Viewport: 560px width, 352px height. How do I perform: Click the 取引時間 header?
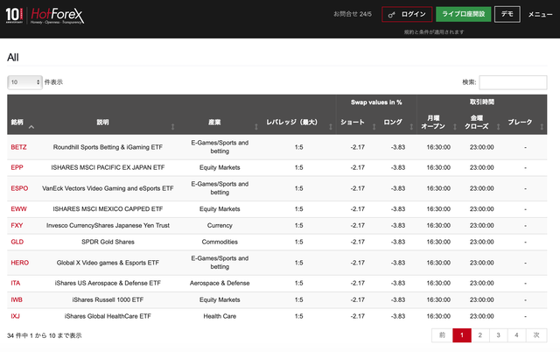482,102
